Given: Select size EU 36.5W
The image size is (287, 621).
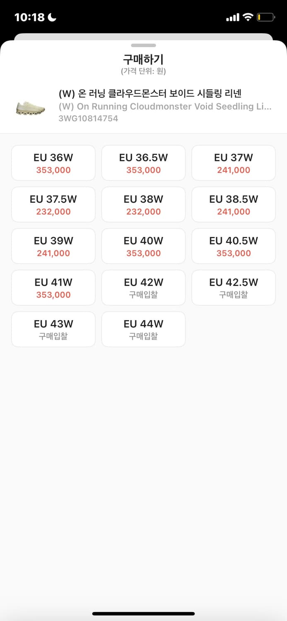Looking at the screenshot, I should click(x=143, y=163).
